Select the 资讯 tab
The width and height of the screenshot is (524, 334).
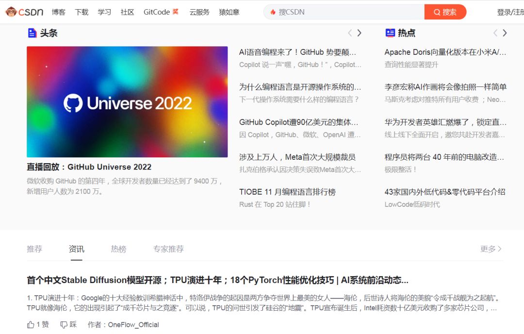click(77, 249)
